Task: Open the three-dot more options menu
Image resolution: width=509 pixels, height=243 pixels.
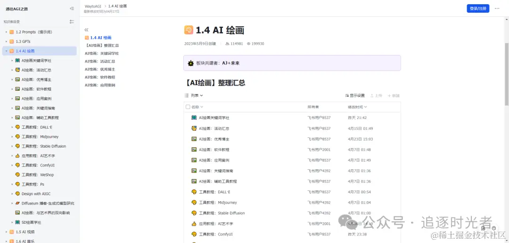Action: pos(497,8)
